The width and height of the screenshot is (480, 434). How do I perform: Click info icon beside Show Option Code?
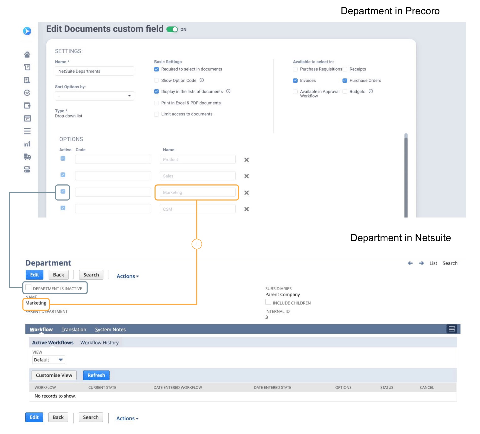tap(202, 80)
